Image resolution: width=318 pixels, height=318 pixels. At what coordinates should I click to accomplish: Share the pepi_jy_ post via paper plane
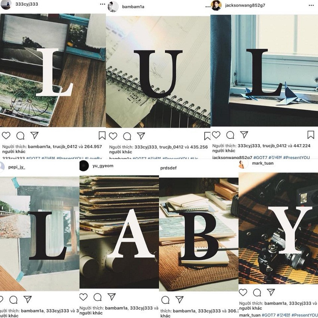tap(28, 299)
